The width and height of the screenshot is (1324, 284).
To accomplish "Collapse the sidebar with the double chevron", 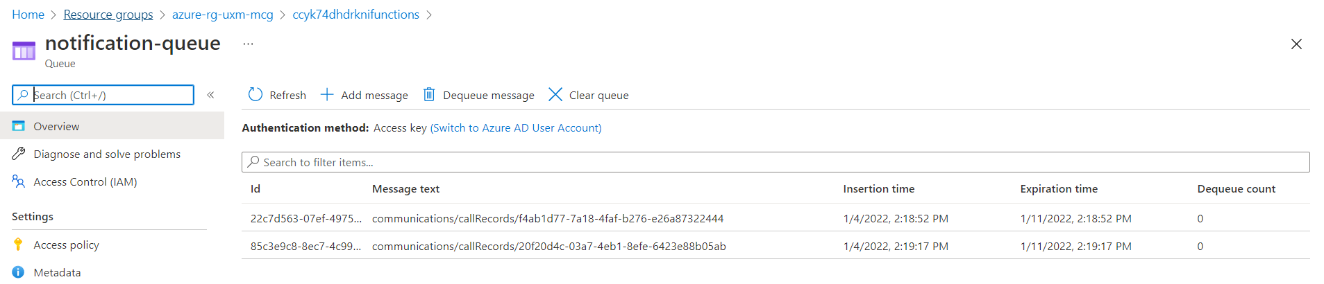I will [x=210, y=95].
